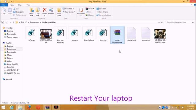Click Select all
Screen dimensions: 196x110
coord(101,9)
